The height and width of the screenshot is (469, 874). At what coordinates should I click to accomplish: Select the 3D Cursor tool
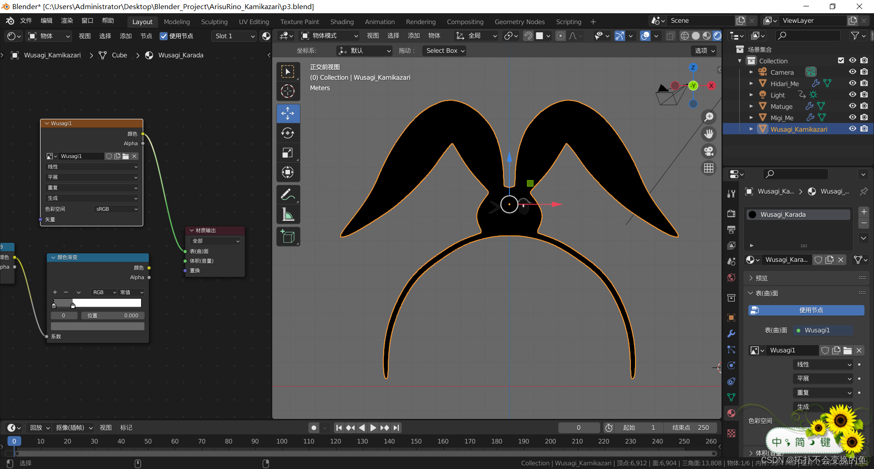[288, 91]
